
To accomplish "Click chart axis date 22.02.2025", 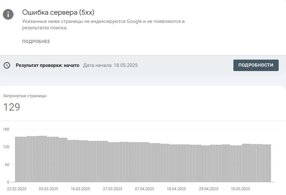I will (17, 189).
